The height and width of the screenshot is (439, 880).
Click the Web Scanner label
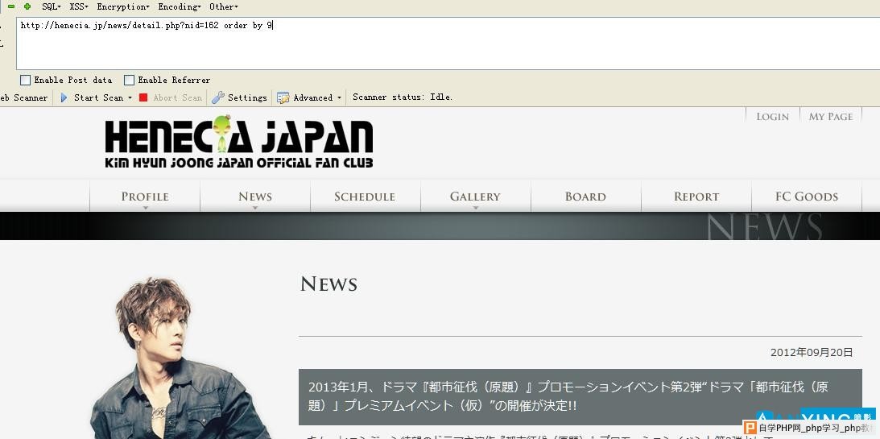(23, 97)
